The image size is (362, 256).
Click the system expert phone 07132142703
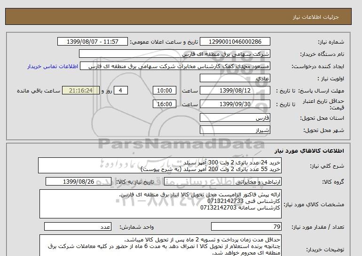[x=219, y=208]
